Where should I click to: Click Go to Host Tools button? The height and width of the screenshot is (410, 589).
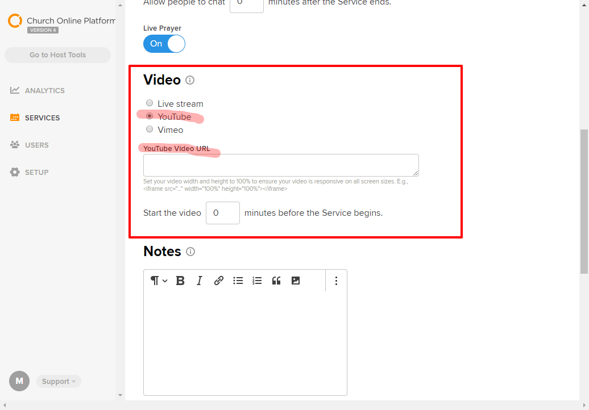(58, 55)
